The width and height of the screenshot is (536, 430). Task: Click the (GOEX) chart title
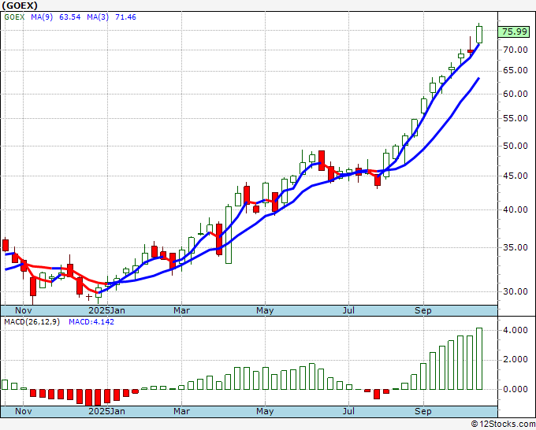tap(20, 6)
